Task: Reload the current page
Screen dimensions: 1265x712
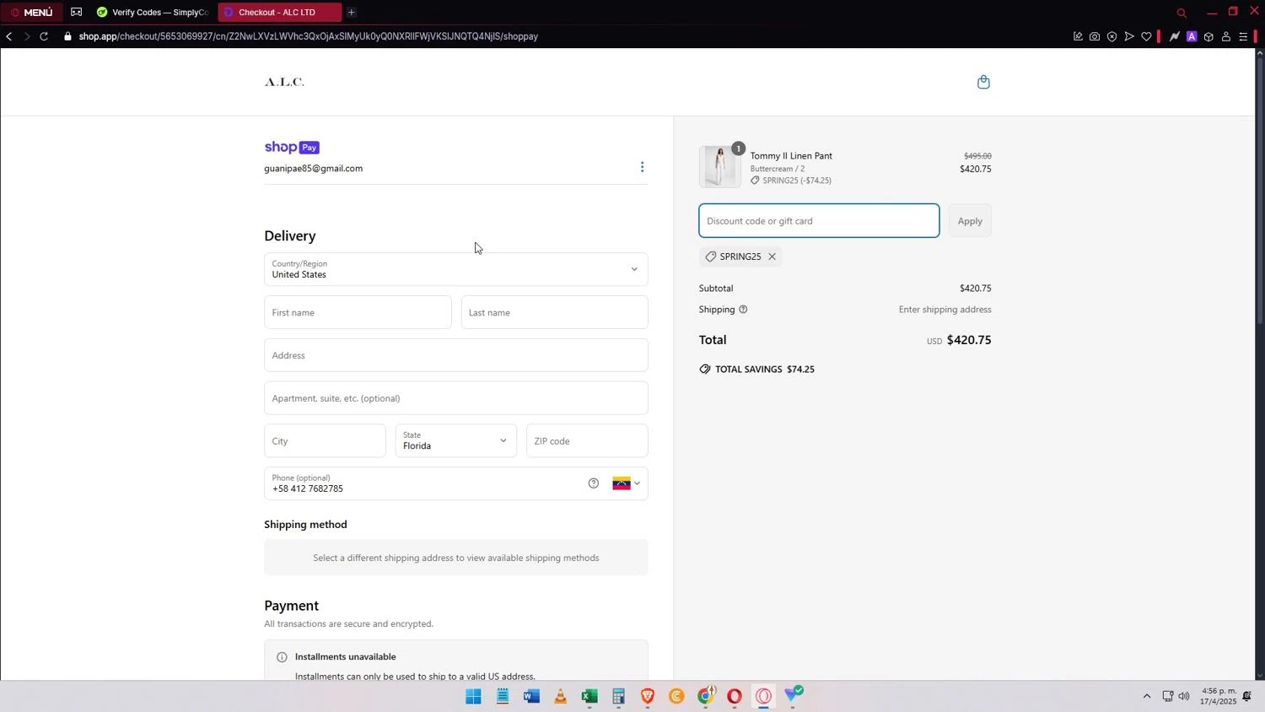Action: point(44,36)
